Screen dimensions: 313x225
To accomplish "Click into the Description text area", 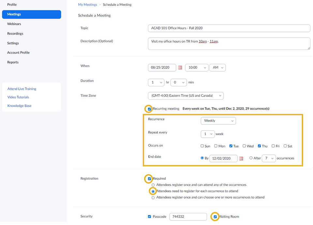I will [x=229, y=44].
